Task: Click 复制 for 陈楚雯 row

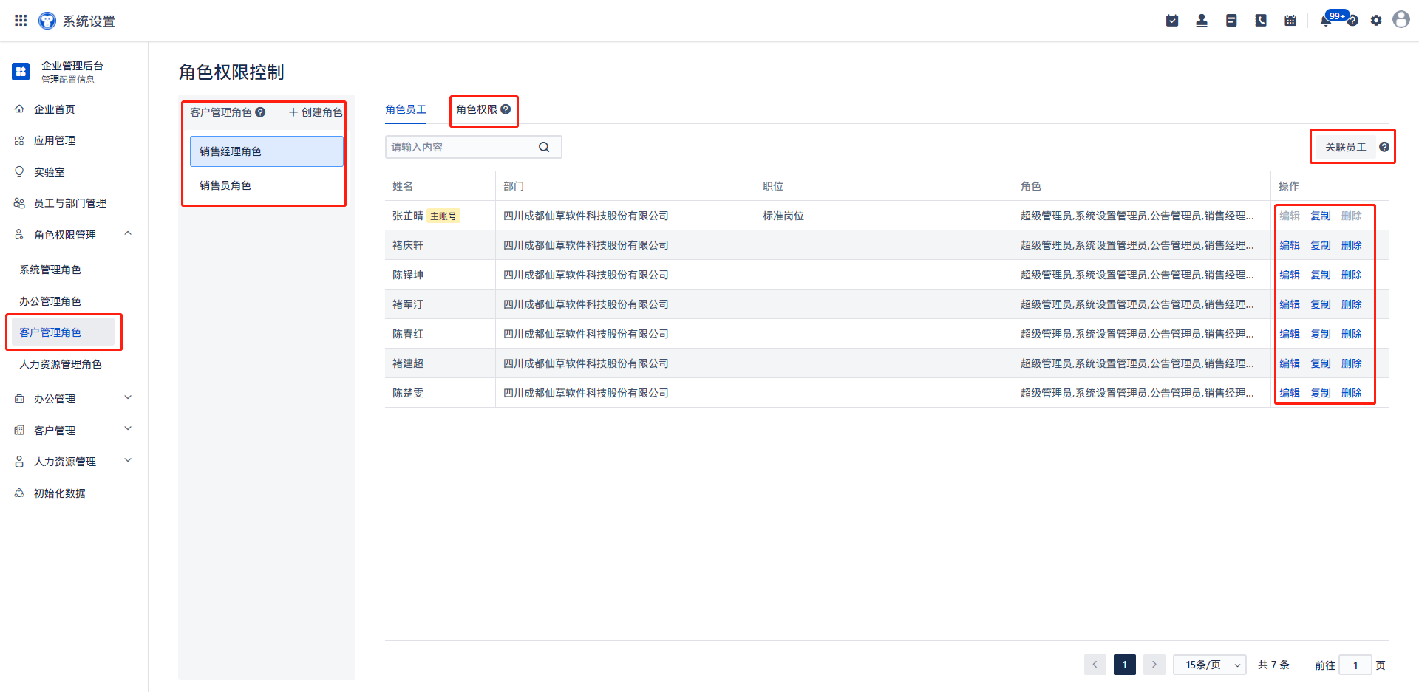Action: (1321, 393)
